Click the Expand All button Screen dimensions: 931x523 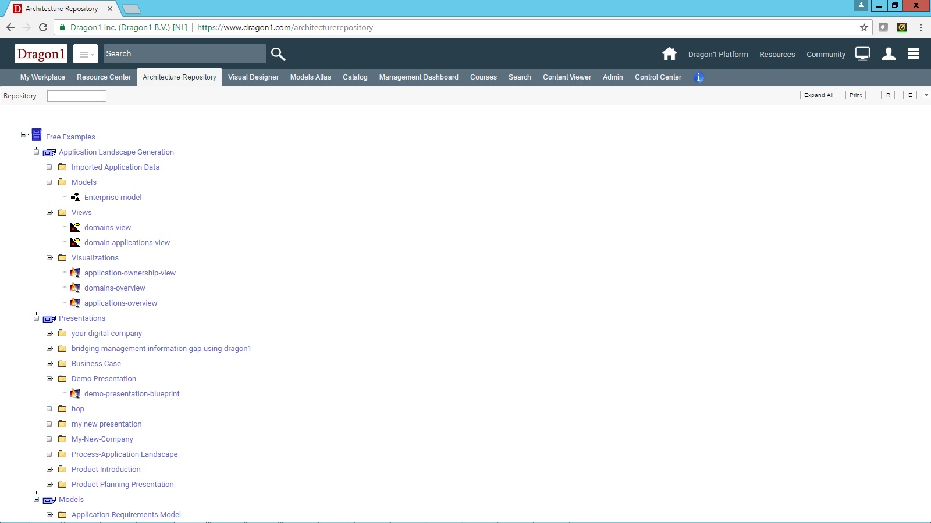click(x=819, y=95)
